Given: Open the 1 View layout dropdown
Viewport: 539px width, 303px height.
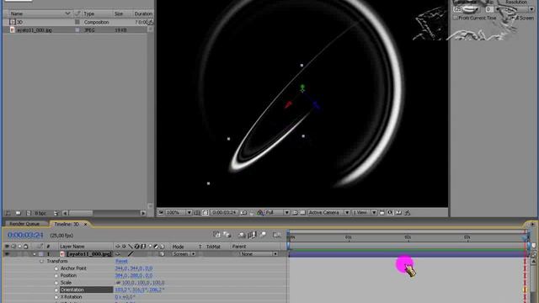Looking at the screenshot, I should [x=365, y=213].
